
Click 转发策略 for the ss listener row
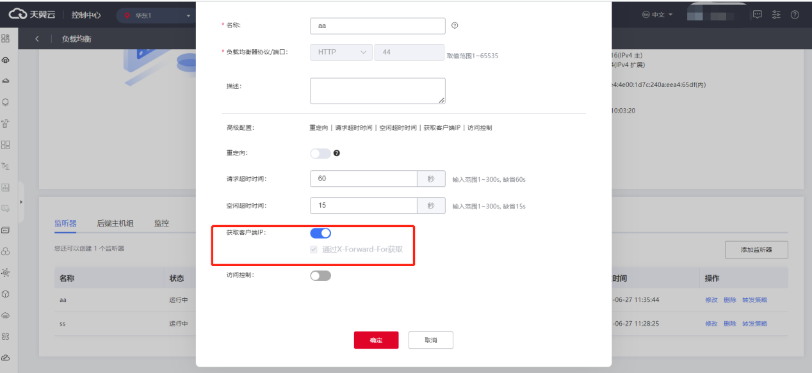pyautogui.click(x=754, y=324)
